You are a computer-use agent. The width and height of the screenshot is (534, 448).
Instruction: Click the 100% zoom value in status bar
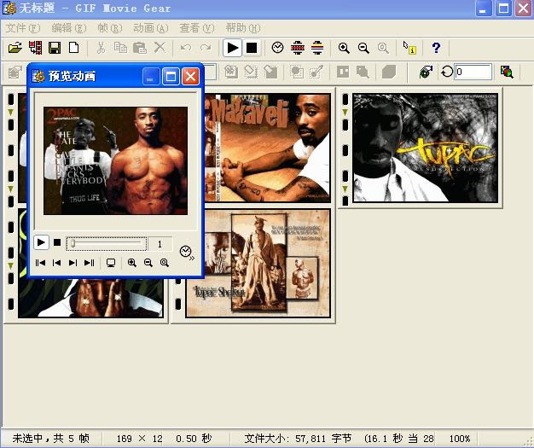point(460,439)
